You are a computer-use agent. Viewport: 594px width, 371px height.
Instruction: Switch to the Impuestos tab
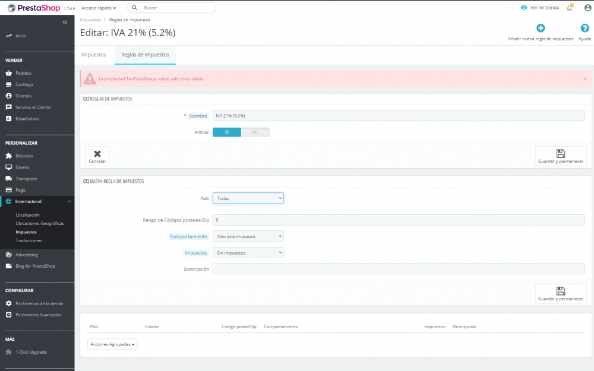pos(94,55)
